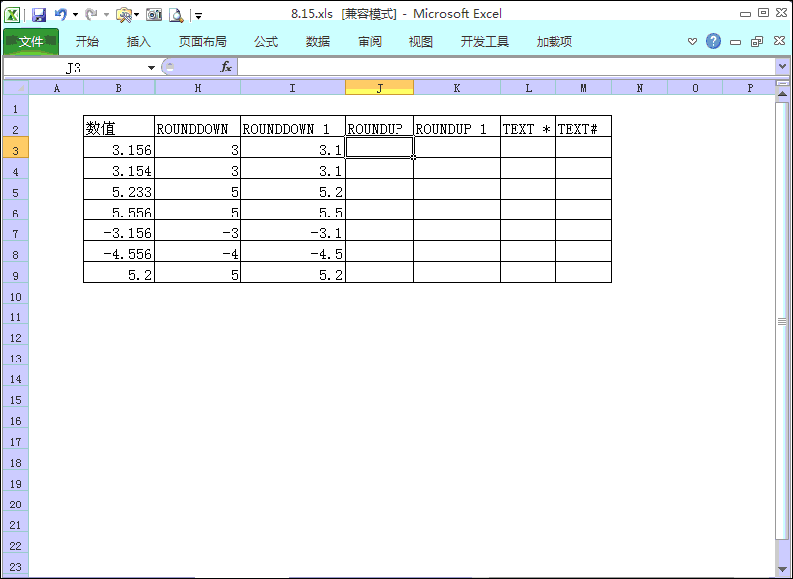The width and height of the screenshot is (793, 579).
Task: Click the redo arrow icon
Action: coord(91,14)
